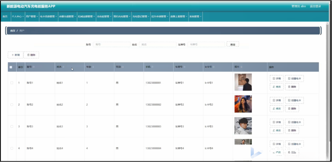This screenshot has height=162, width=333.
Task: Focus the 姓名 search input field
Action: (158, 44)
